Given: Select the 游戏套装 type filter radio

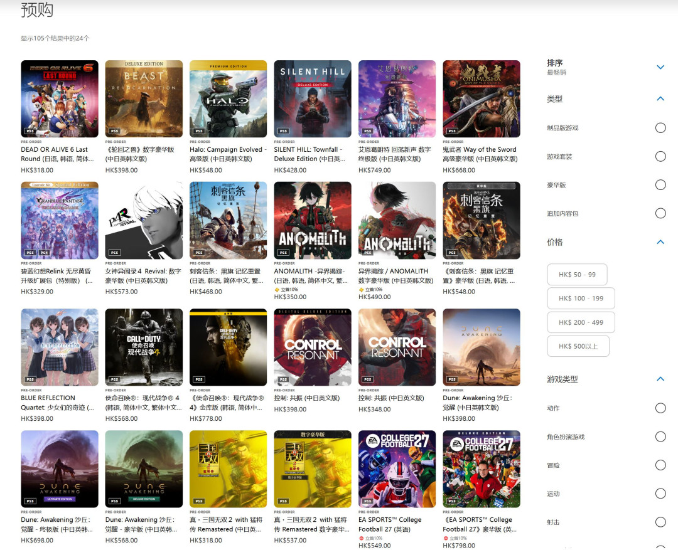Looking at the screenshot, I should coord(660,156).
